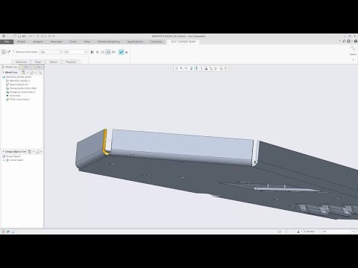Select IMPORTED_MODEL root part in tree
The width and height of the screenshot is (358, 268).
click(x=16, y=77)
